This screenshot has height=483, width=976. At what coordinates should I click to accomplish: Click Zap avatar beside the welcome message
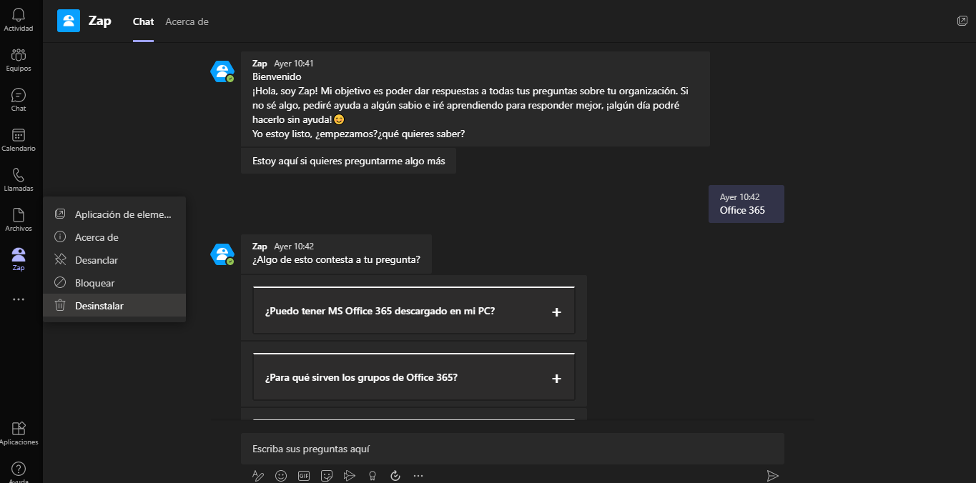tap(222, 71)
